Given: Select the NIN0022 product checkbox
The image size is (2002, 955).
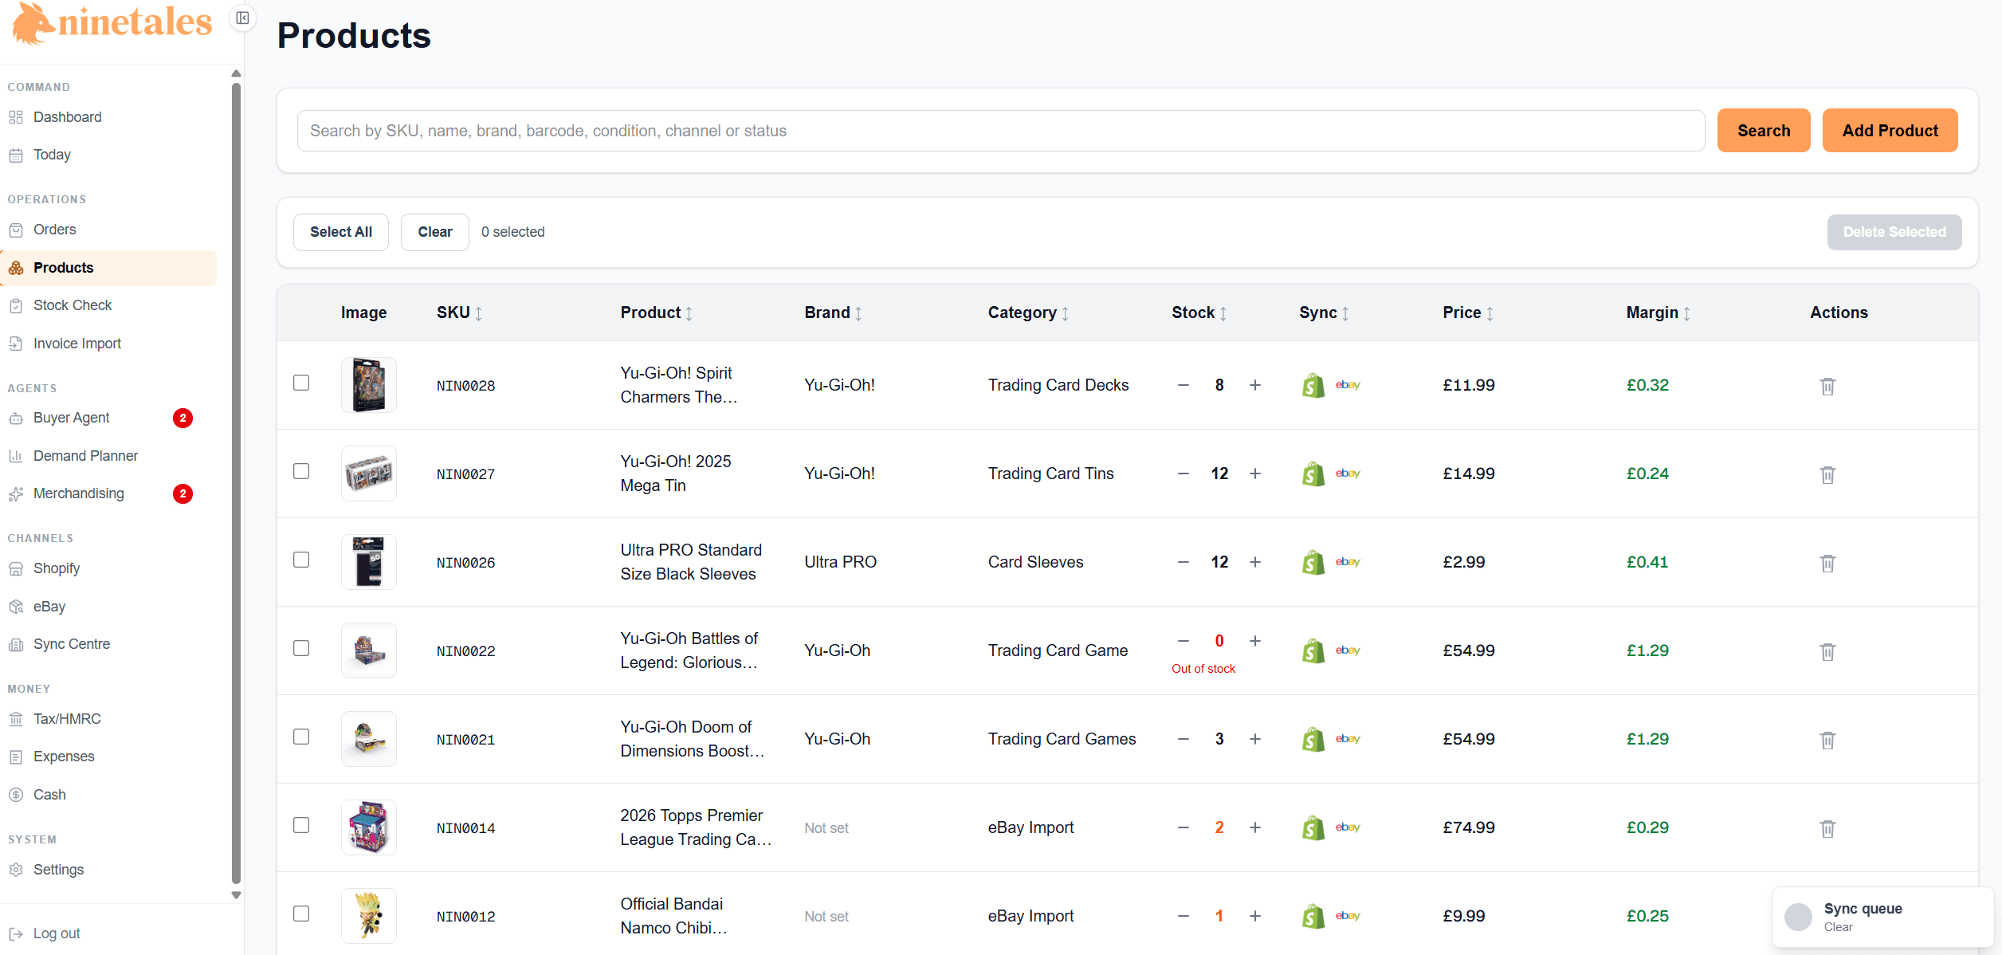Looking at the screenshot, I should [301, 648].
